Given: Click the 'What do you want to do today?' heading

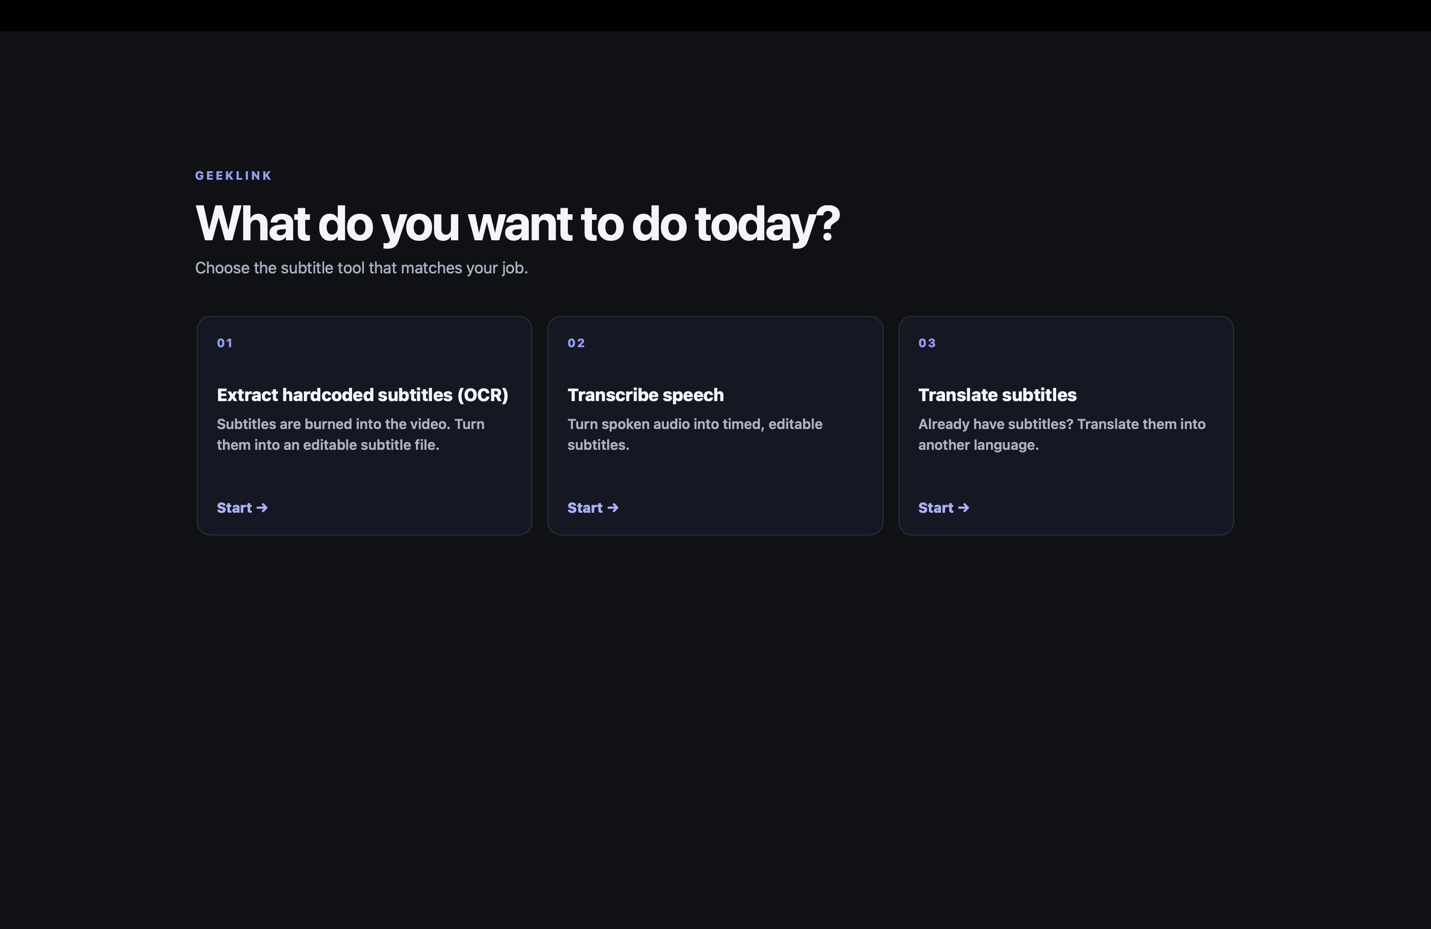Looking at the screenshot, I should tap(518, 224).
